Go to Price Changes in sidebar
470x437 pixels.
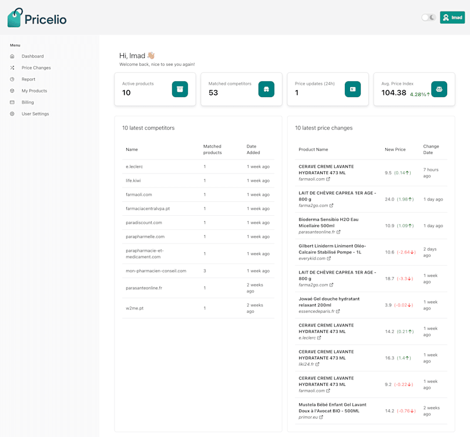[x=36, y=68]
